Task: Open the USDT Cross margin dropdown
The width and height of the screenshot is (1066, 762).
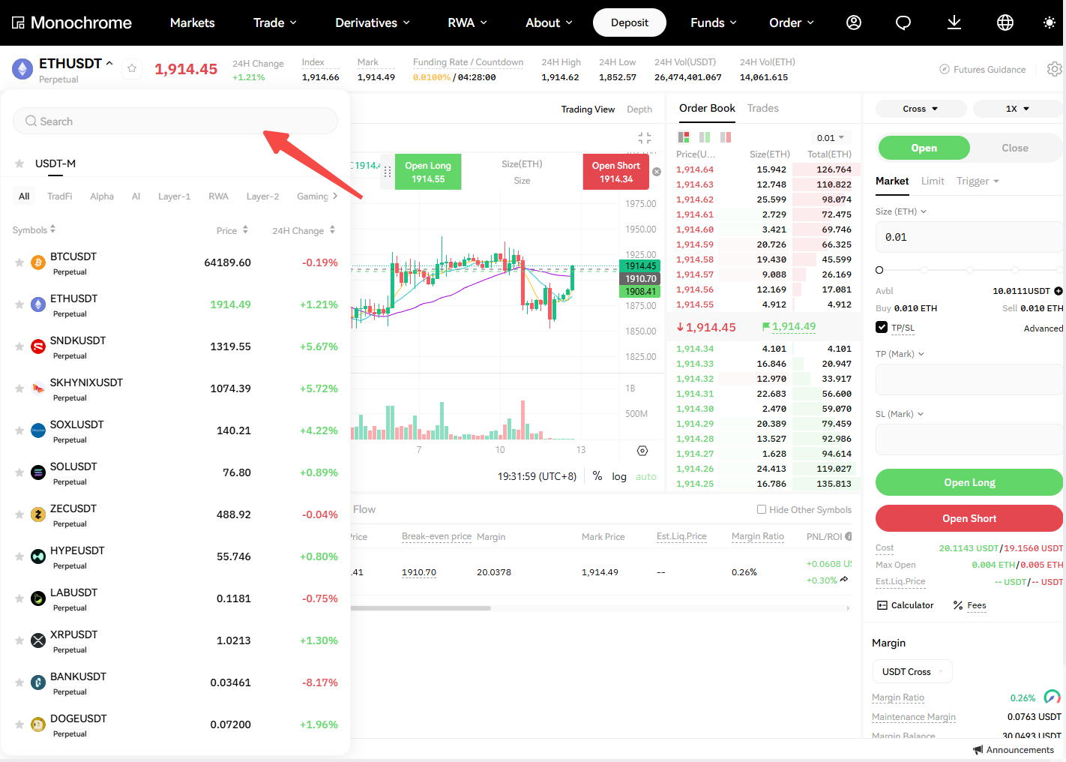Action: pos(912,671)
